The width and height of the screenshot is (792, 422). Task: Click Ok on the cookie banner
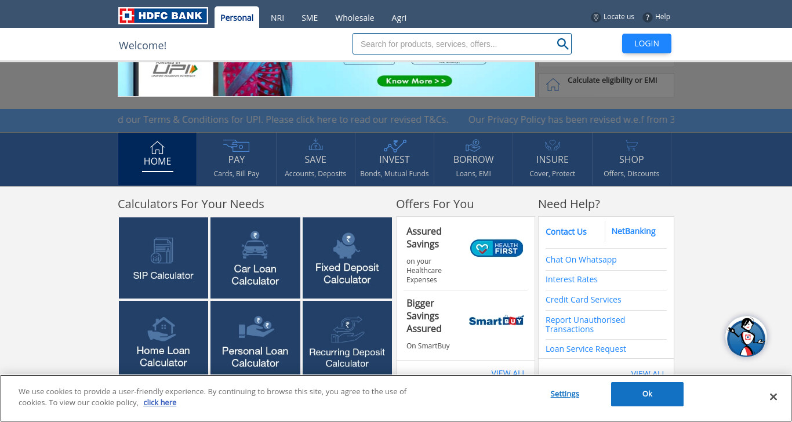point(647,394)
